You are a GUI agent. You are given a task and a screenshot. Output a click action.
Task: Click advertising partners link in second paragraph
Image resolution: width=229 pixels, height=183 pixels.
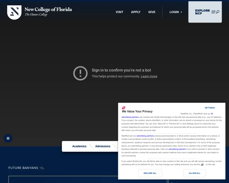[x=145, y=136]
